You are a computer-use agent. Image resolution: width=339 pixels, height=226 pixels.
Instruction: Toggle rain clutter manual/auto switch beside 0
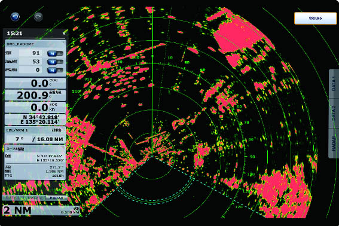pyautogui.click(x=55, y=71)
